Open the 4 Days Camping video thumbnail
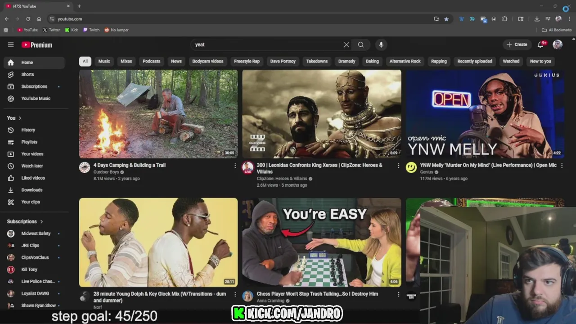 click(158, 114)
